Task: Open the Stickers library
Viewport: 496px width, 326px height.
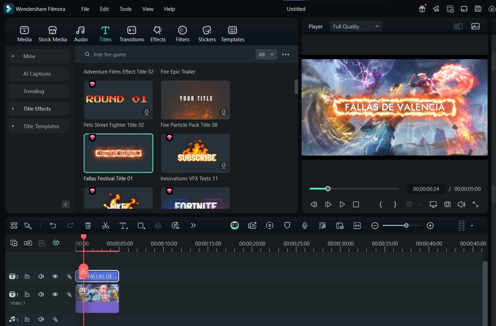Action: click(207, 34)
